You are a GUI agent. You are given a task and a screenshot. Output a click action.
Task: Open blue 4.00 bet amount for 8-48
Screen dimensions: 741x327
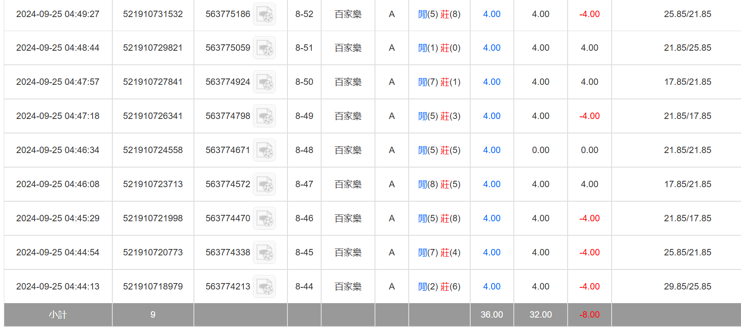click(492, 150)
